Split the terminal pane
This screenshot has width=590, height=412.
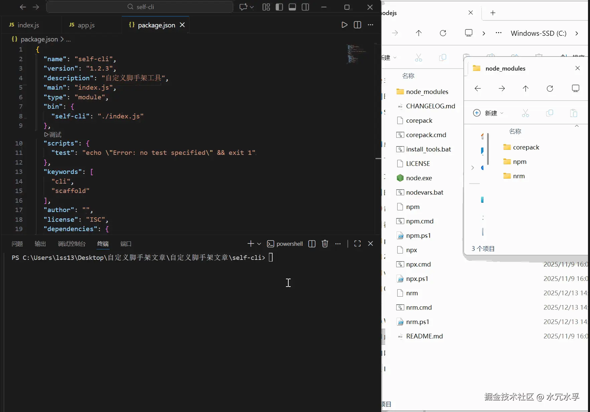(312, 244)
